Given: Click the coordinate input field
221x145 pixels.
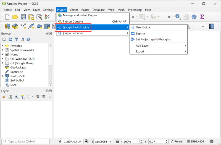Looking at the screenshot, I should pyautogui.click(x=73, y=141).
